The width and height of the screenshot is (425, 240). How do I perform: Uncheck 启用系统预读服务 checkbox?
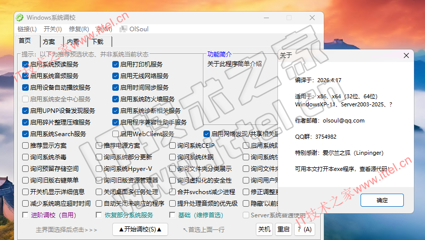26,65
